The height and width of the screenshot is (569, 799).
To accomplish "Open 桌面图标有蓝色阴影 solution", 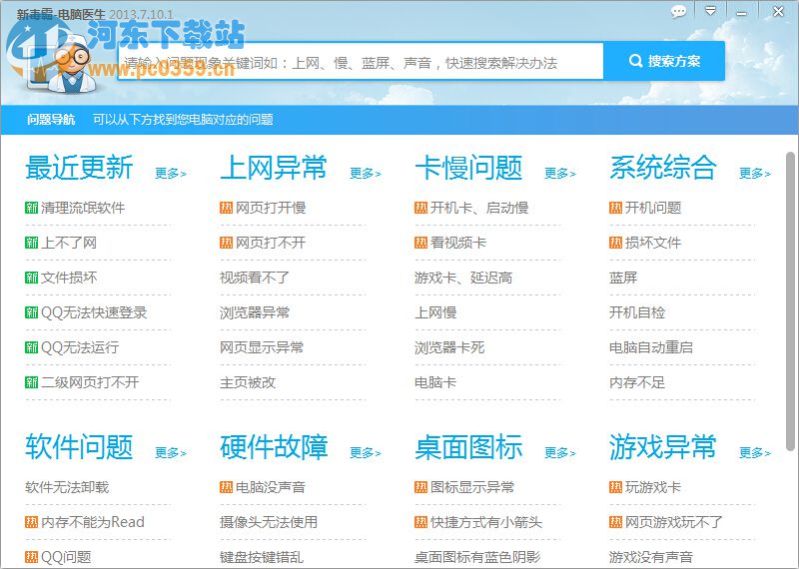I will tap(477, 557).
